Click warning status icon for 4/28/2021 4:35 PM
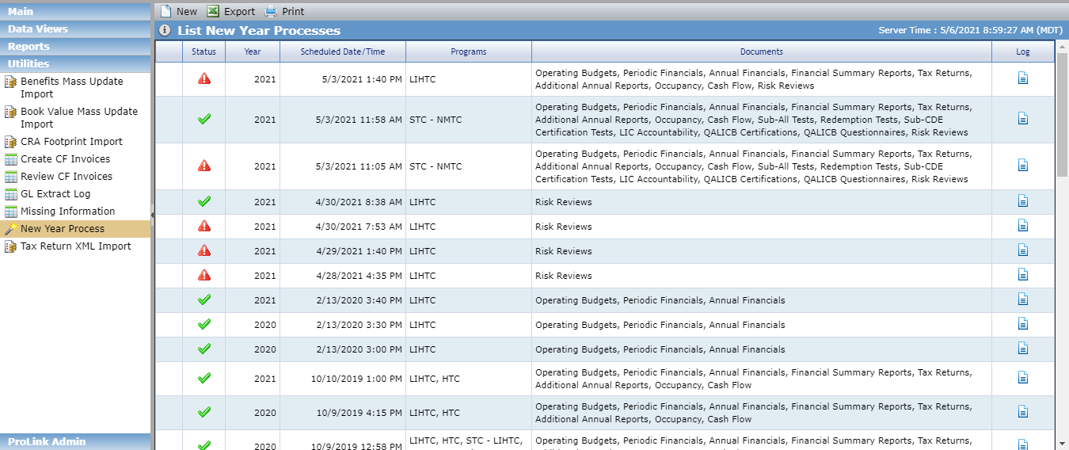 pyautogui.click(x=204, y=275)
